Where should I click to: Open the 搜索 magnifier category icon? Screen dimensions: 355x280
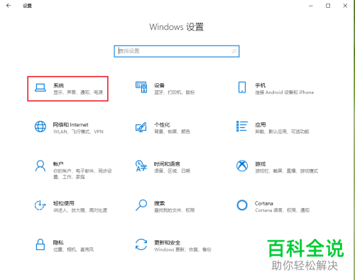(x=141, y=205)
